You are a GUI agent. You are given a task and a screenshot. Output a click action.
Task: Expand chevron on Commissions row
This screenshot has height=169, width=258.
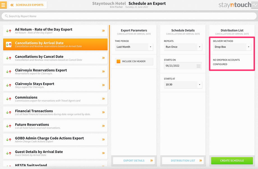coord(103,99)
